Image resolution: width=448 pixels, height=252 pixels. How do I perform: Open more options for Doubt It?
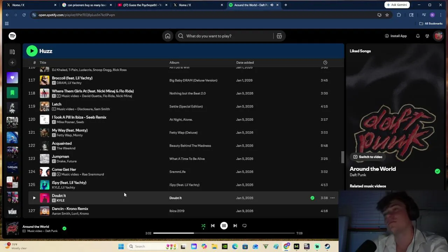click(x=332, y=198)
